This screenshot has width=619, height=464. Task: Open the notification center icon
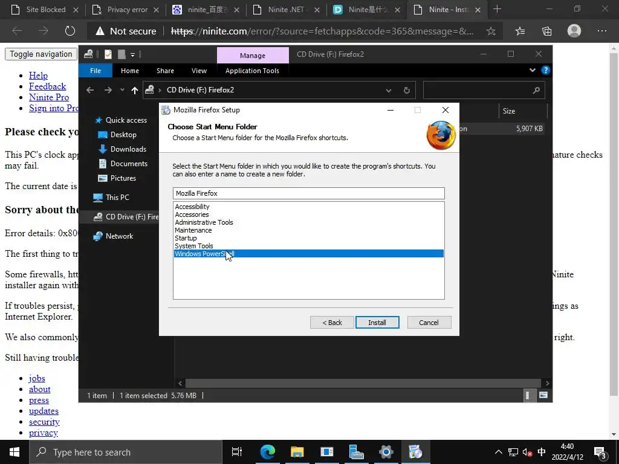coord(600,453)
